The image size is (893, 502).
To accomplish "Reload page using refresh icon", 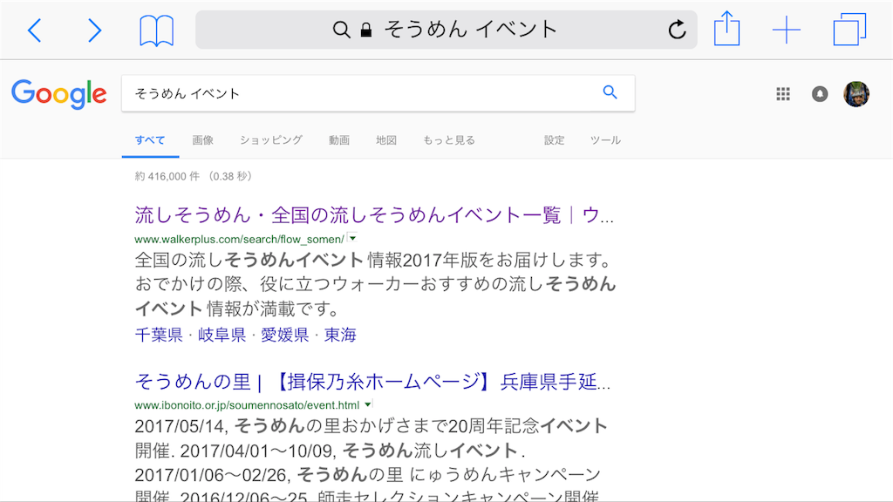I will (677, 30).
